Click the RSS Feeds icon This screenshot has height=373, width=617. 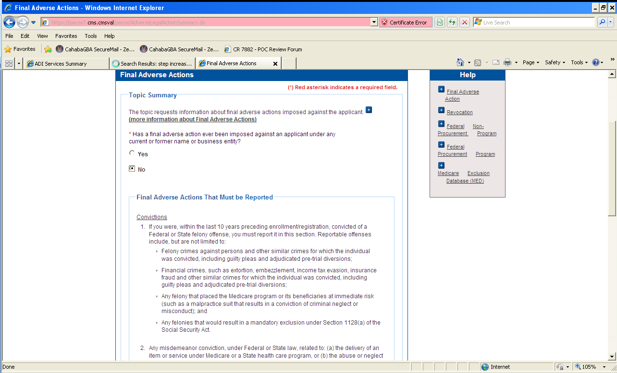[x=478, y=62]
